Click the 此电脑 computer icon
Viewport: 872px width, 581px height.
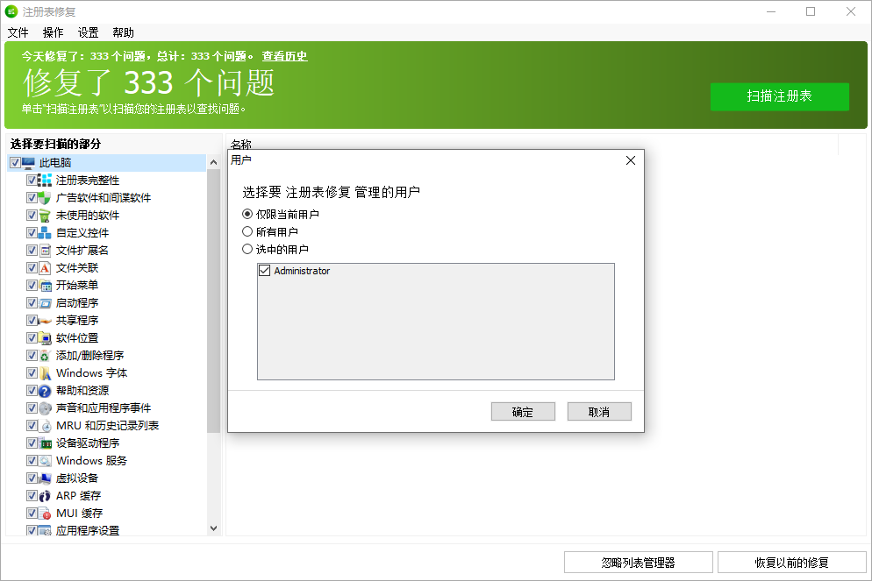point(29,162)
